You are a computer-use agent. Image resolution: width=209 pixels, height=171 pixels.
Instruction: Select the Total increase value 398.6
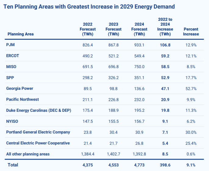click(165, 165)
